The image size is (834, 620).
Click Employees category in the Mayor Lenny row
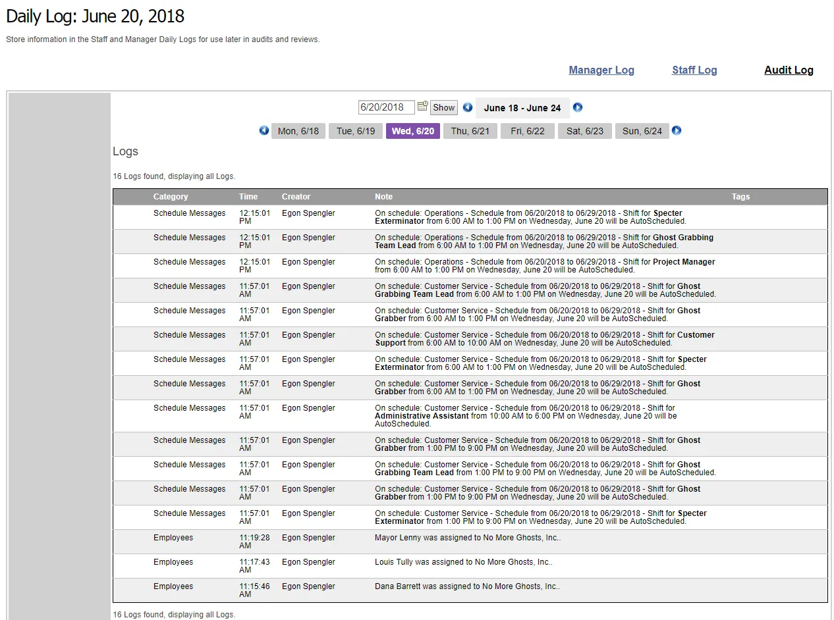click(173, 538)
